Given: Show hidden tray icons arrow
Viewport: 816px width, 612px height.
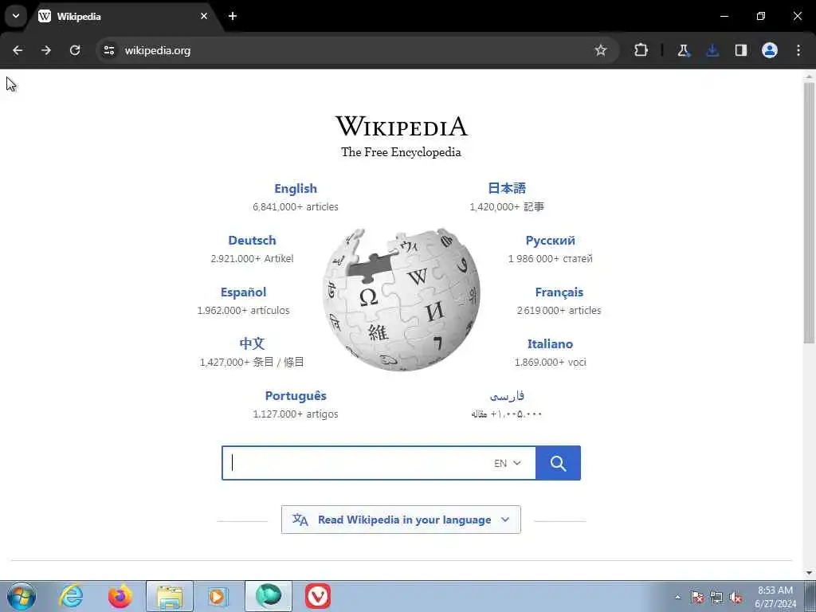Looking at the screenshot, I should coord(677,597).
